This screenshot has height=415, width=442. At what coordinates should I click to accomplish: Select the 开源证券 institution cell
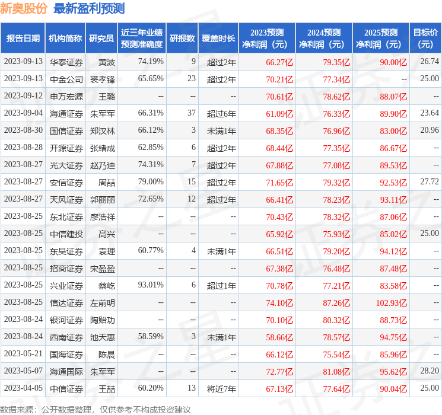coord(66,148)
